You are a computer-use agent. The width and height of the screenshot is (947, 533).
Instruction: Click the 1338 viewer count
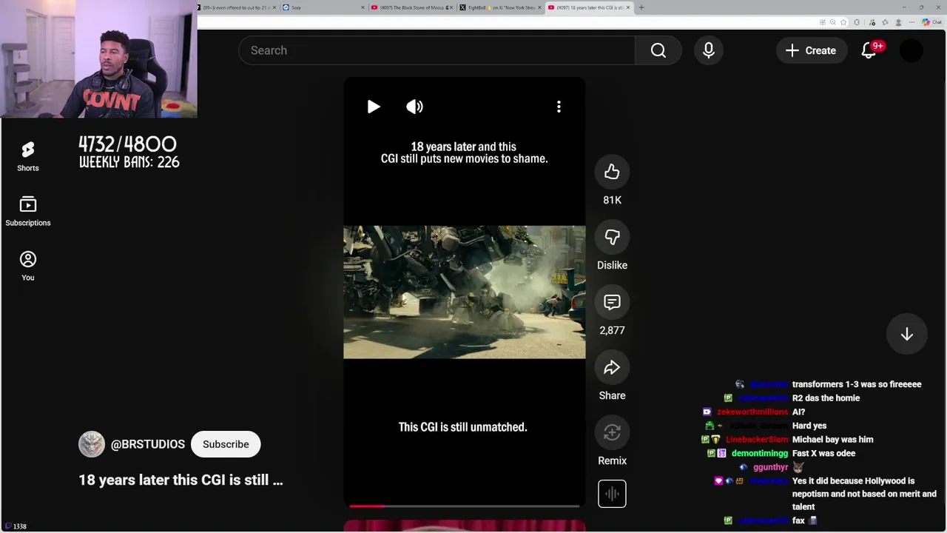click(x=20, y=526)
